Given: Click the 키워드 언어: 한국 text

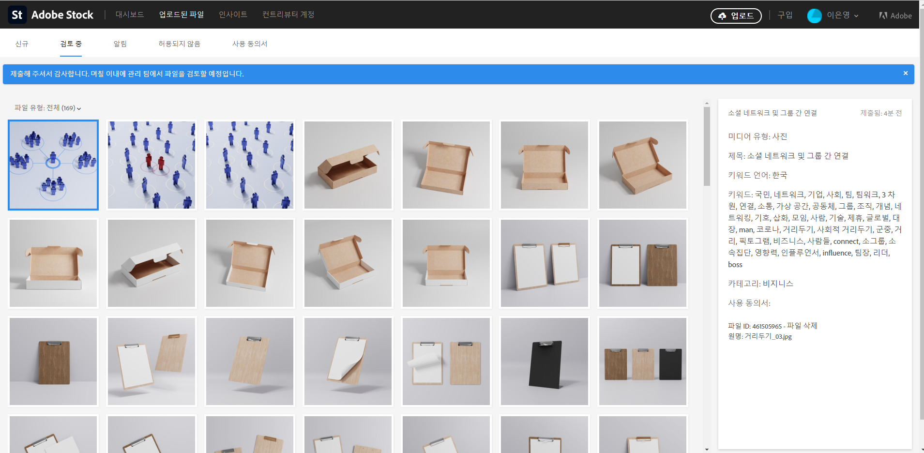Looking at the screenshot, I should click(757, 175).
